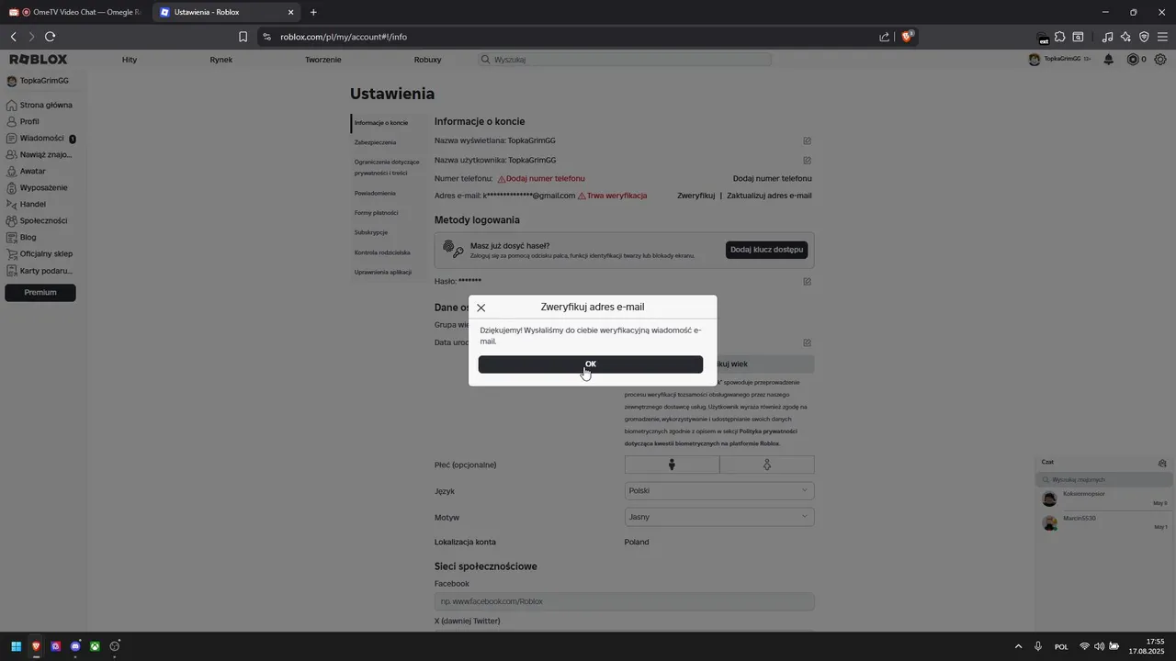This screenshot has width=1176, height=661.
Task: Open the Xbox app in taskbar
Action: [95, 646]
